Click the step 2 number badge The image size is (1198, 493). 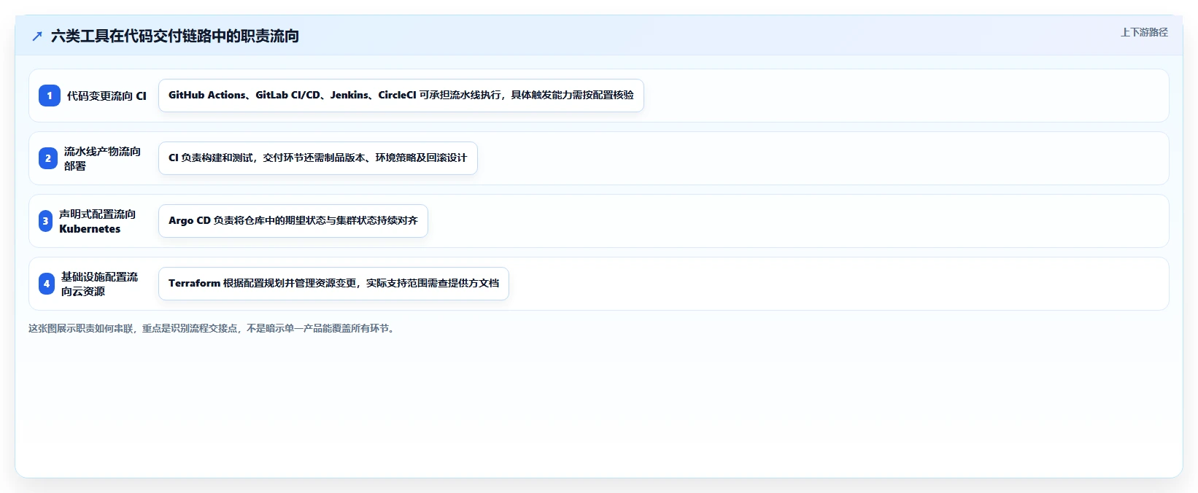point(48,158)
